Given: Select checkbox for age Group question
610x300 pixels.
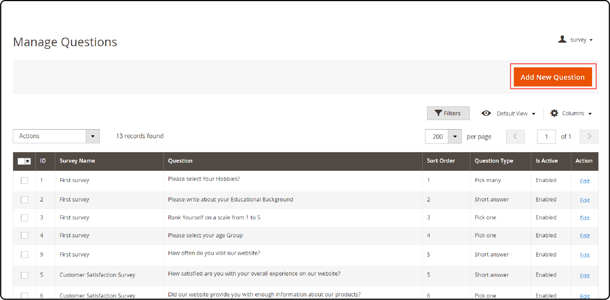Looking at the screenshot, I should click(x=24, y=235).
